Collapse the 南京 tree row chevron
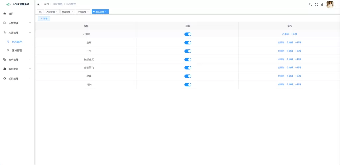The width and height of the screenshot is (340, 165). click(83, 34)
